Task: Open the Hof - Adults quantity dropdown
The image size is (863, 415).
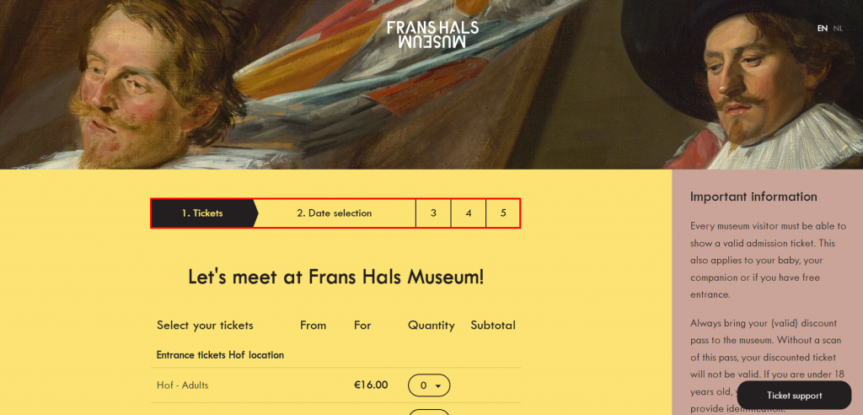Action: (429, 385)
